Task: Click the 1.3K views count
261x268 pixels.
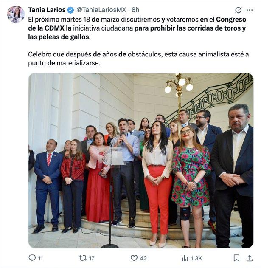Action: tap(196, 258)
